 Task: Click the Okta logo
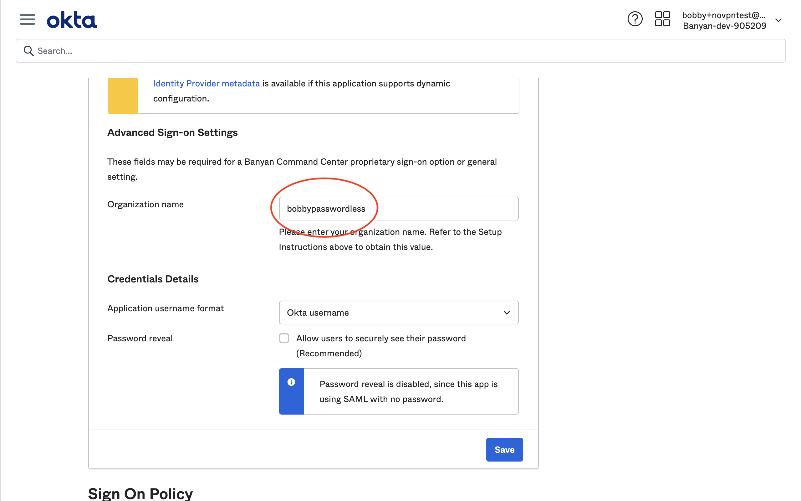pos(72,20)
